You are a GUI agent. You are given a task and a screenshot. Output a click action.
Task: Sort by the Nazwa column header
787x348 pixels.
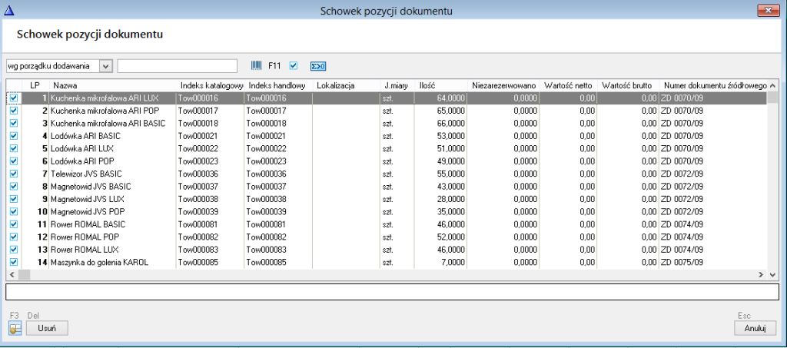tap(112, 85)
